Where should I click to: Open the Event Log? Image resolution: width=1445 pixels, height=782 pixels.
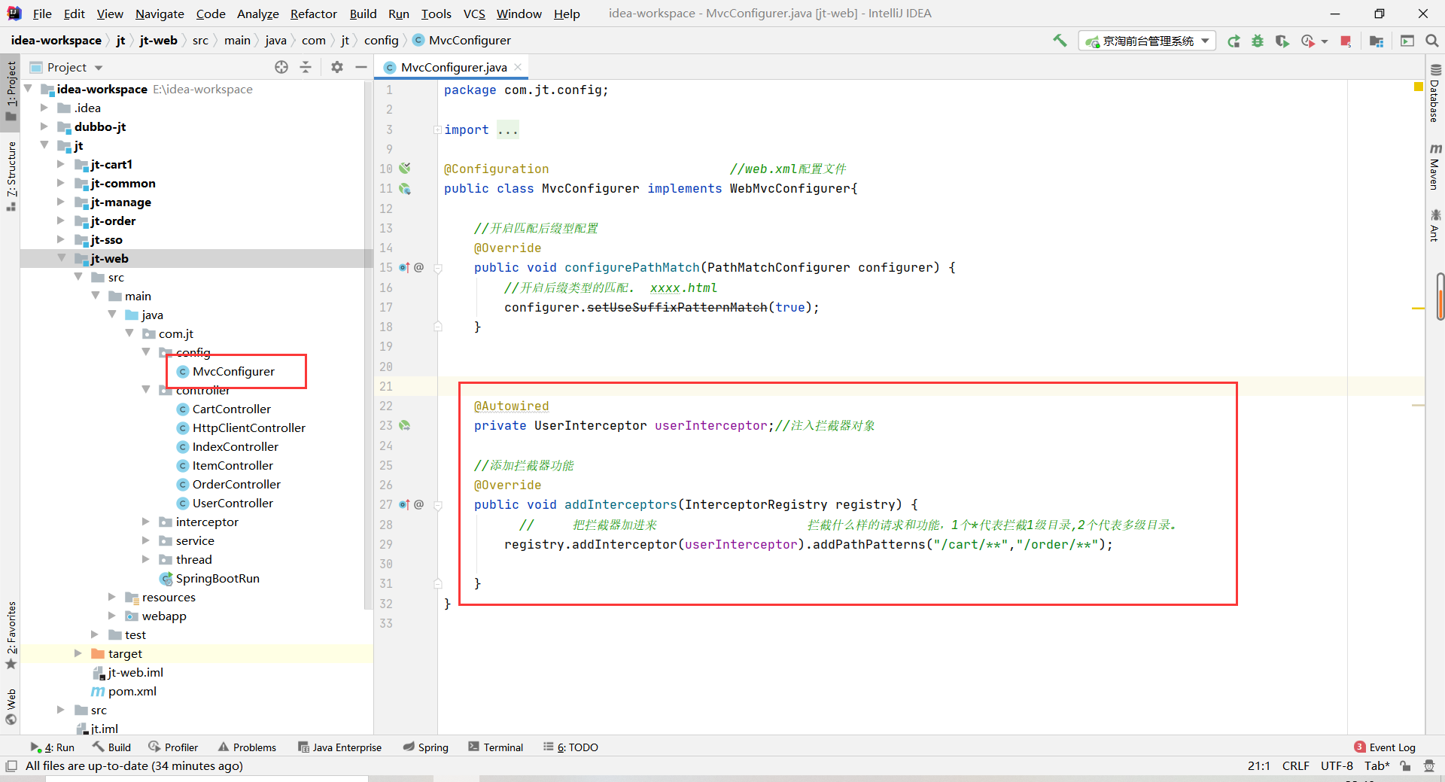(1385, 747)
